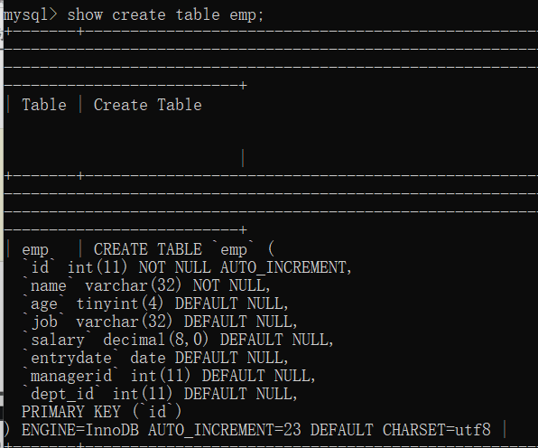Click the 'CREATE TABLE `emp` (' line
The height and width of the screenshot is (448, 538).
pos(184,249)
